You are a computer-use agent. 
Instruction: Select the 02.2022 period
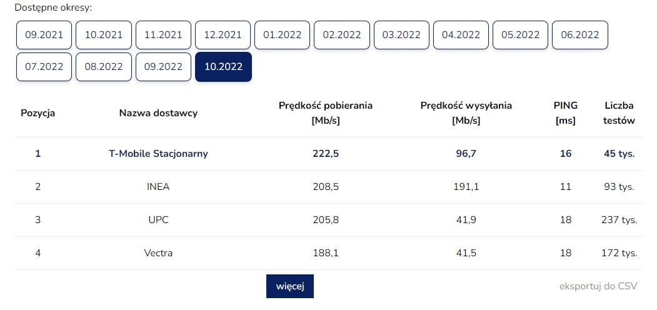click(x=342, y=35)
